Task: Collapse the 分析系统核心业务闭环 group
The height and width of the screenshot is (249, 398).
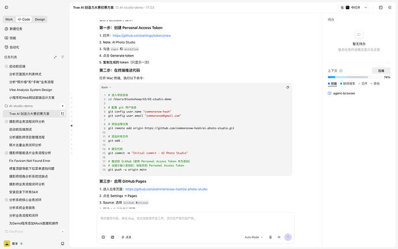Action: 6,200
